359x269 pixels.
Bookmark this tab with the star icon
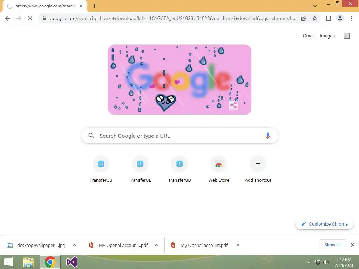click(x=315, y=18)
